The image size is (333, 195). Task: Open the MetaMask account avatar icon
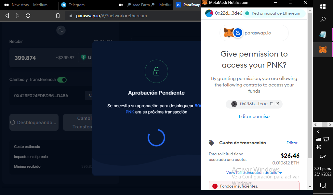pyautogui.click(x=209, y=13)
